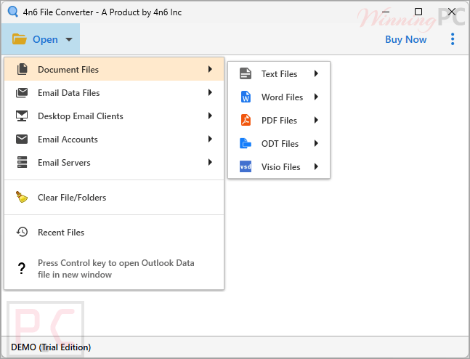Click the Visio Files vsd icon
Viewport: 470px width, 359px height.
[x=246, y=166]
